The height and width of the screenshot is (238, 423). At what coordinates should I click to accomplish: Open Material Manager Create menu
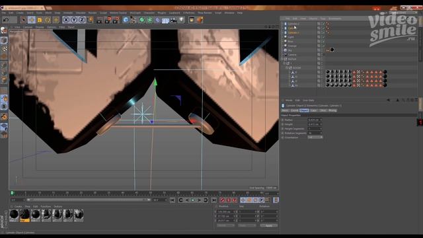18,206
